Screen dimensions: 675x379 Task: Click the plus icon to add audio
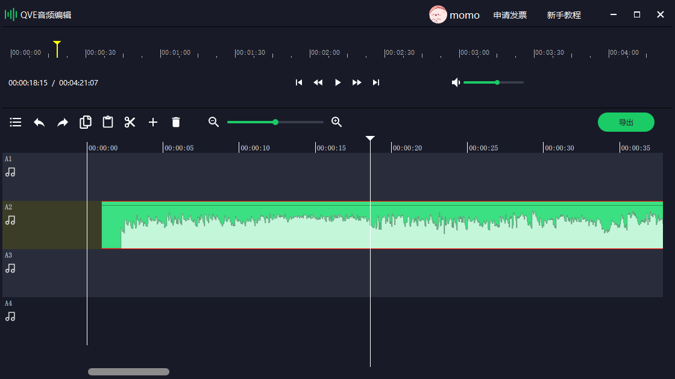pos(153,122)
